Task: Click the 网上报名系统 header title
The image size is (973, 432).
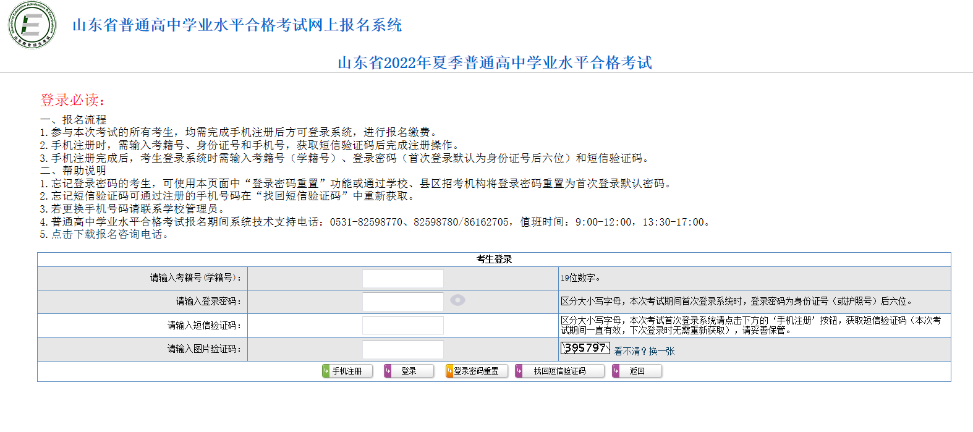Action: coord(237,25)
